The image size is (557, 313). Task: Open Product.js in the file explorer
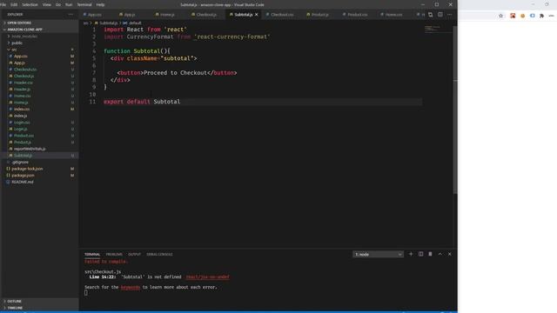tap(23, 143)
